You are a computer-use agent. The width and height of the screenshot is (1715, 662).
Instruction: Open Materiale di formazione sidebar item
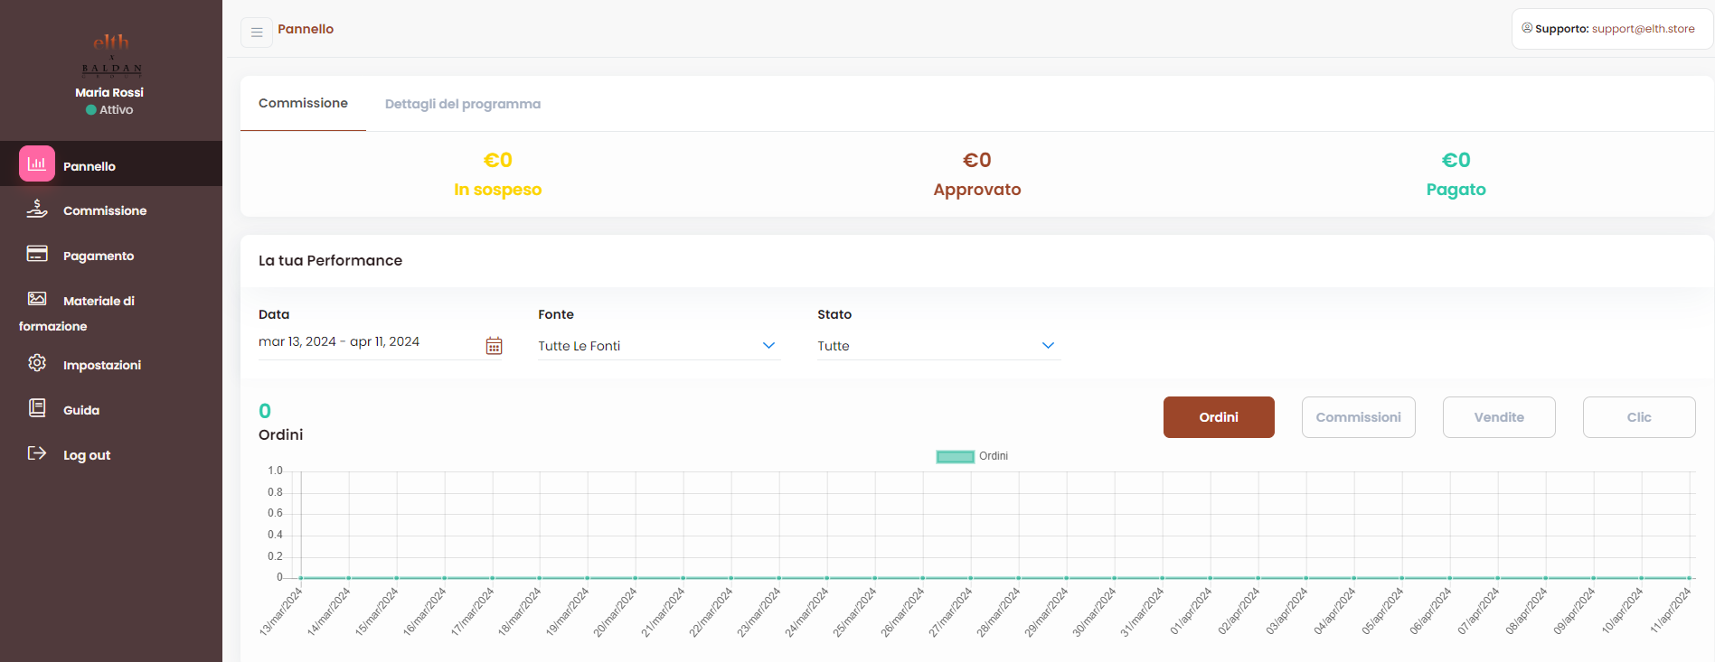(111, 312)
